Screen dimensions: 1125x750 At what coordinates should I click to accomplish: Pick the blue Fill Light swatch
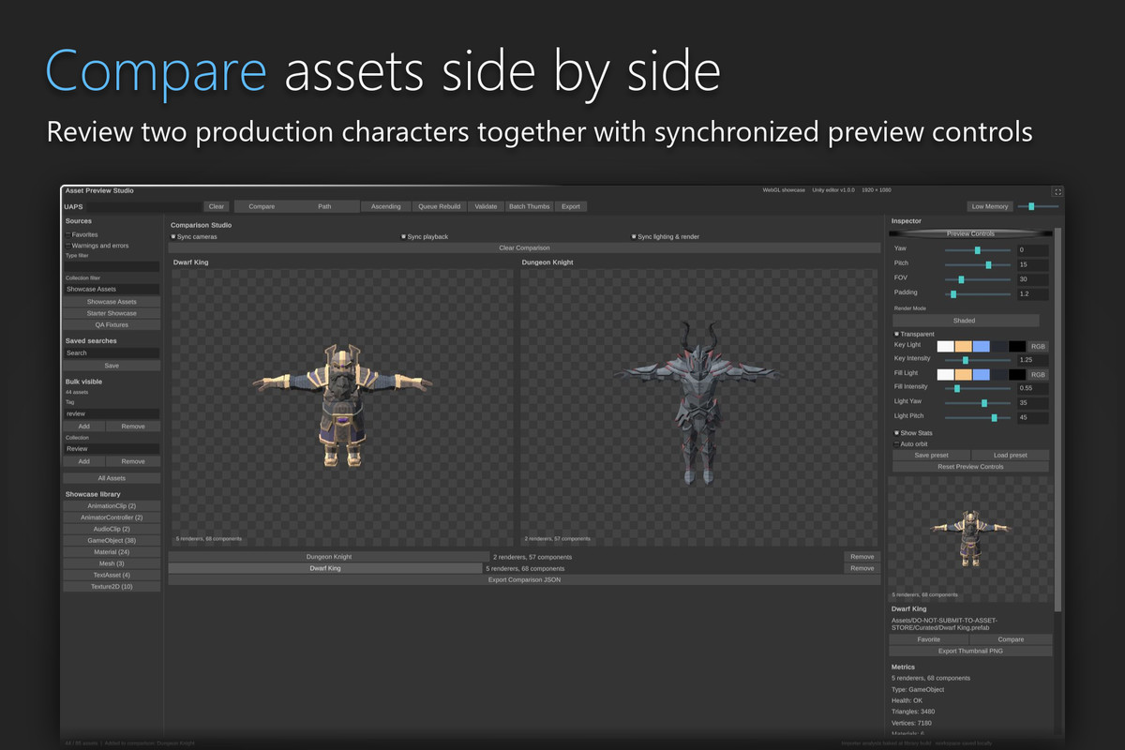pyautogui.click(x=981, y=374)
